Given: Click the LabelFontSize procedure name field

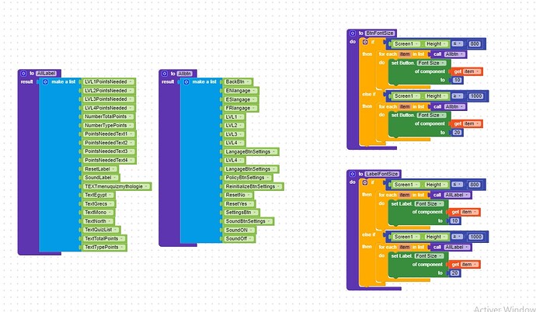Looking at the screenshot, I should [x=382, y=174].
